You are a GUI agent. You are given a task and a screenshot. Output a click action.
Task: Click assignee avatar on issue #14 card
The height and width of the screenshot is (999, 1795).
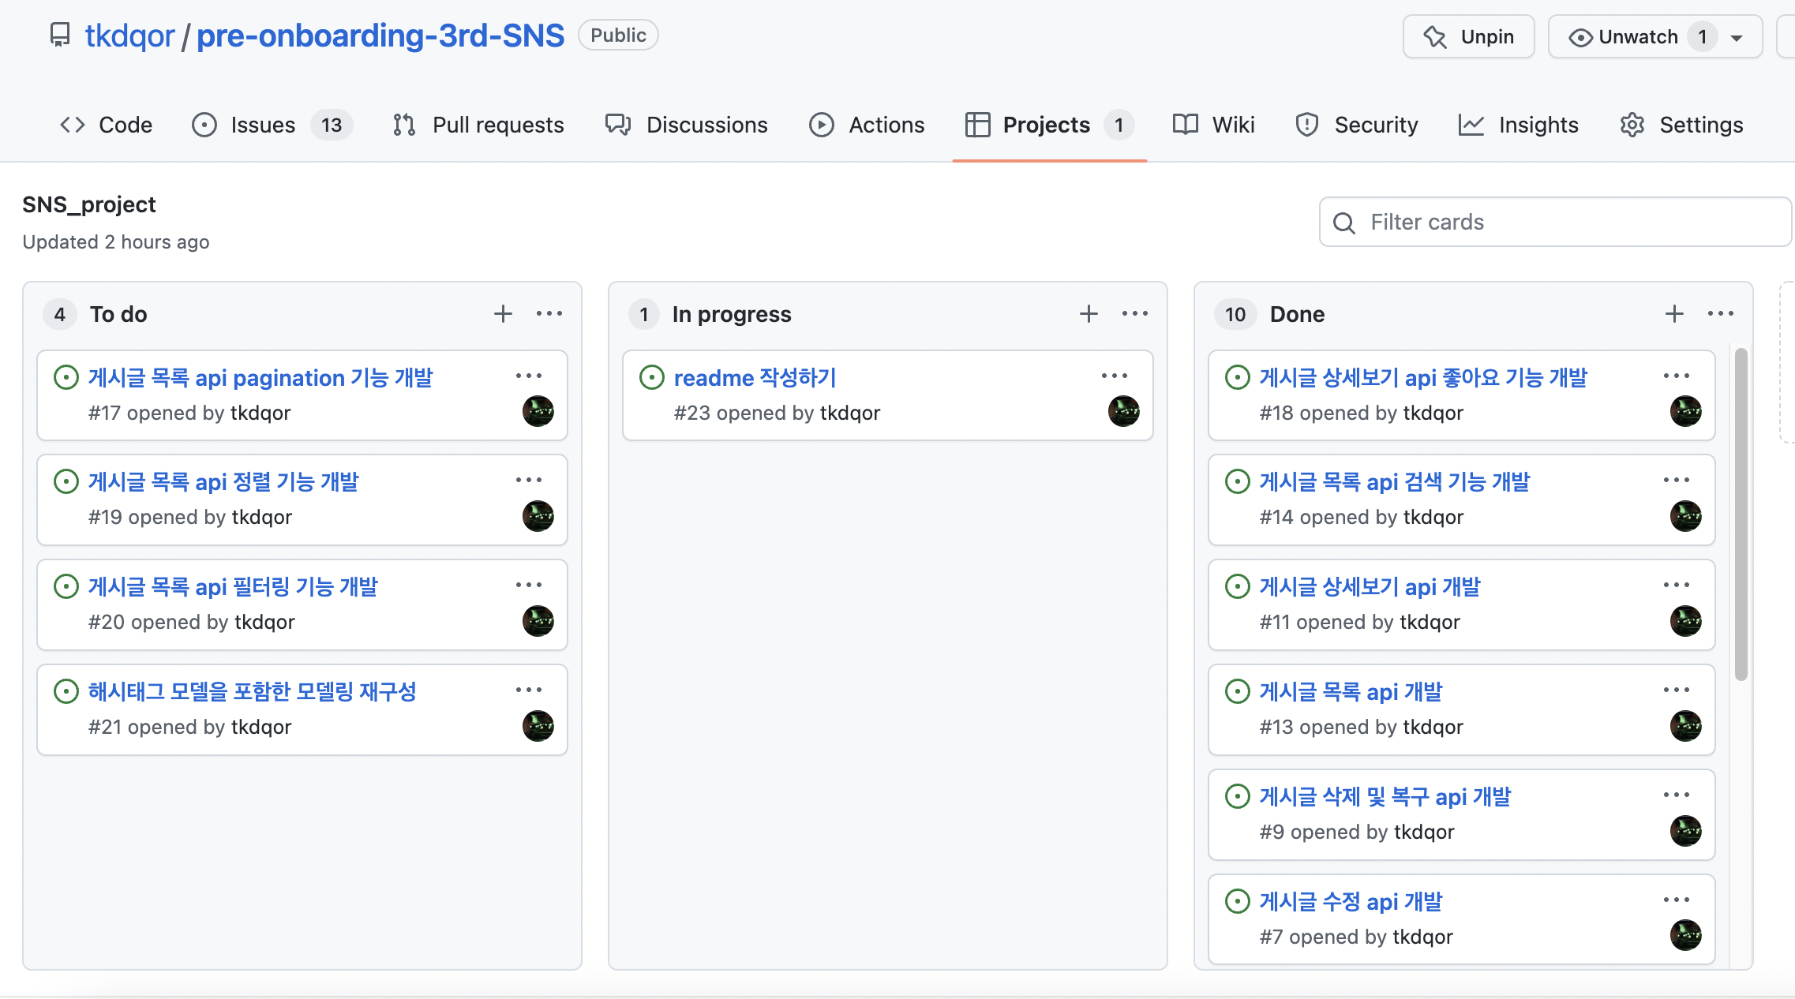click(1686, 516)
